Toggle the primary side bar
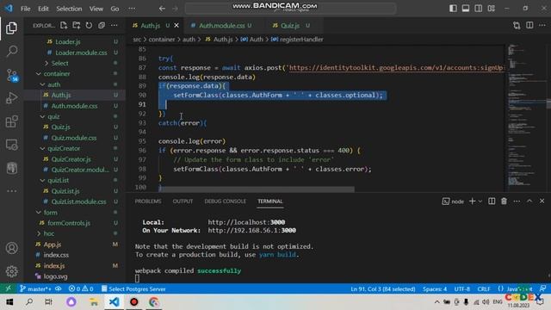 (453, 9)
